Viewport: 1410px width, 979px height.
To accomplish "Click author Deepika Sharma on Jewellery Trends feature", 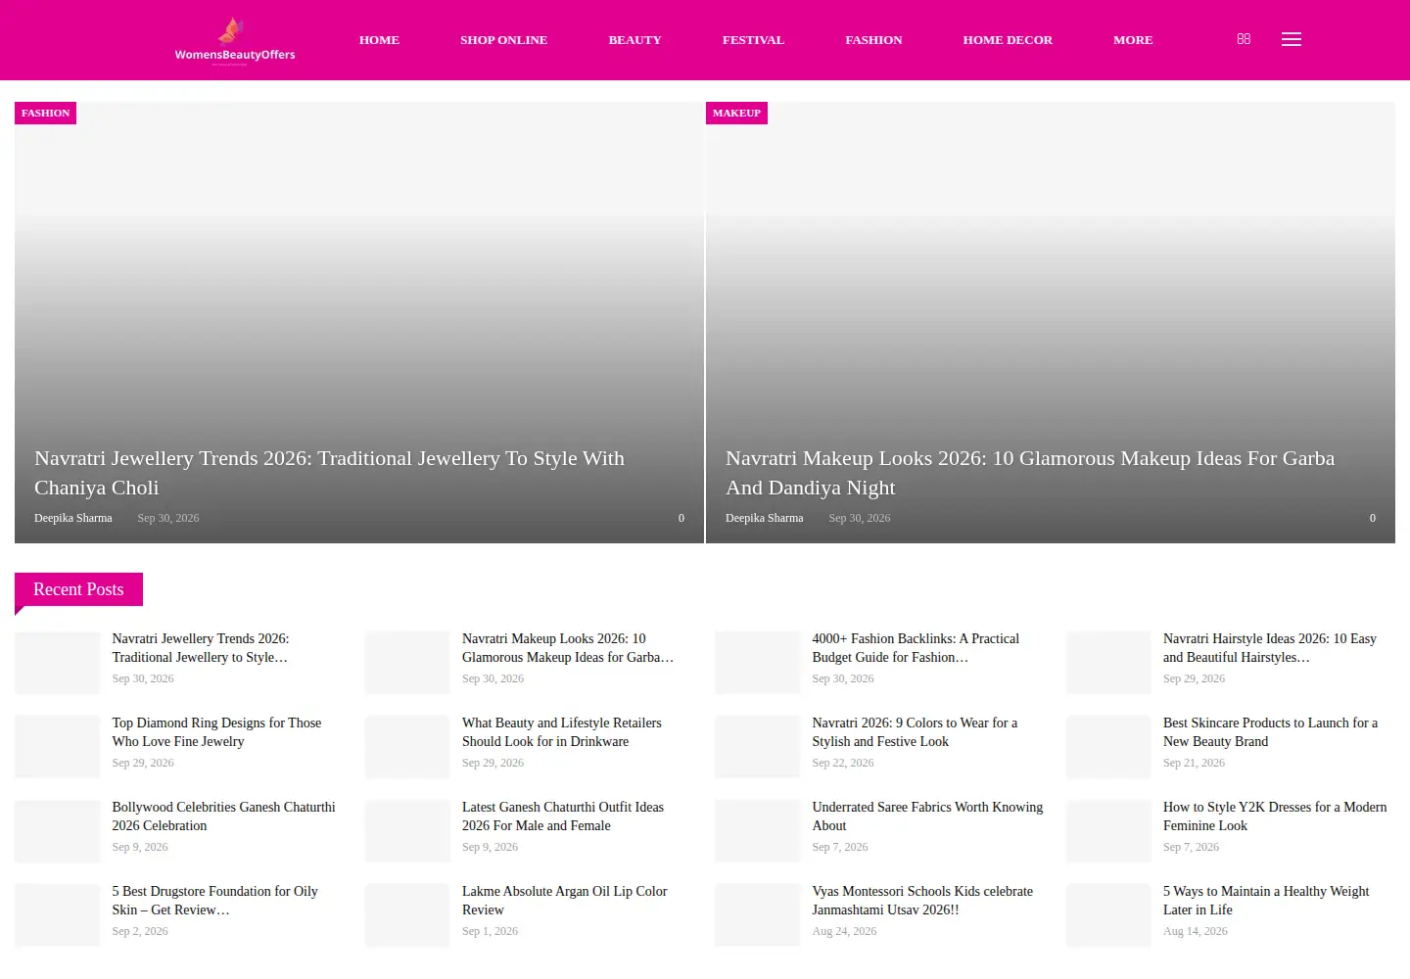I will [x=73, y=518].
